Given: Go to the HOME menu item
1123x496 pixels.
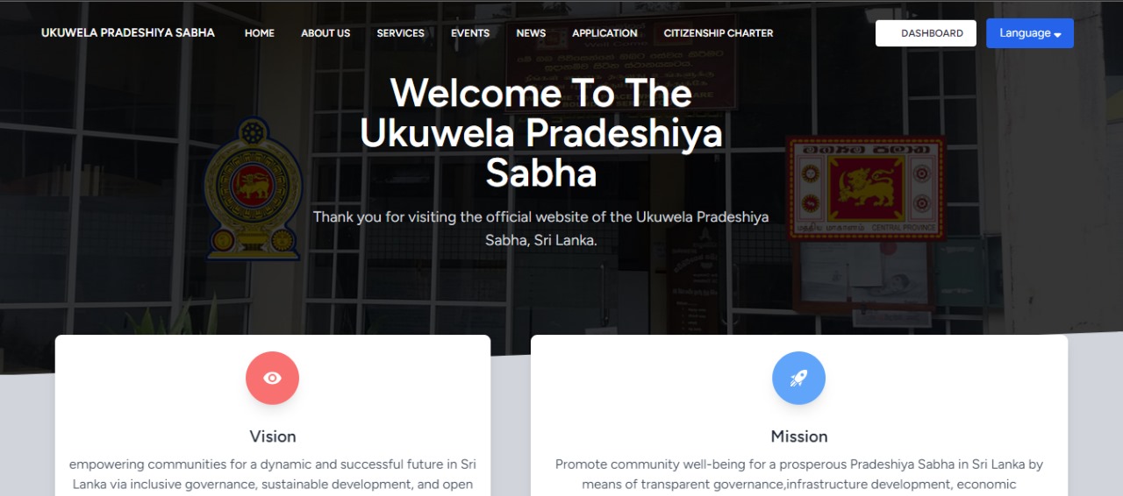Looking at the screenshot, I should point(260,33).
